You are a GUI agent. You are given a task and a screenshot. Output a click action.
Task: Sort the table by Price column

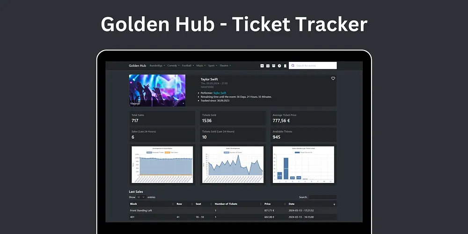pos(275,204)
